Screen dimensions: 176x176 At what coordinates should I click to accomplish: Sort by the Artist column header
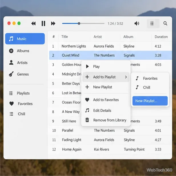[x=98, y=37]
